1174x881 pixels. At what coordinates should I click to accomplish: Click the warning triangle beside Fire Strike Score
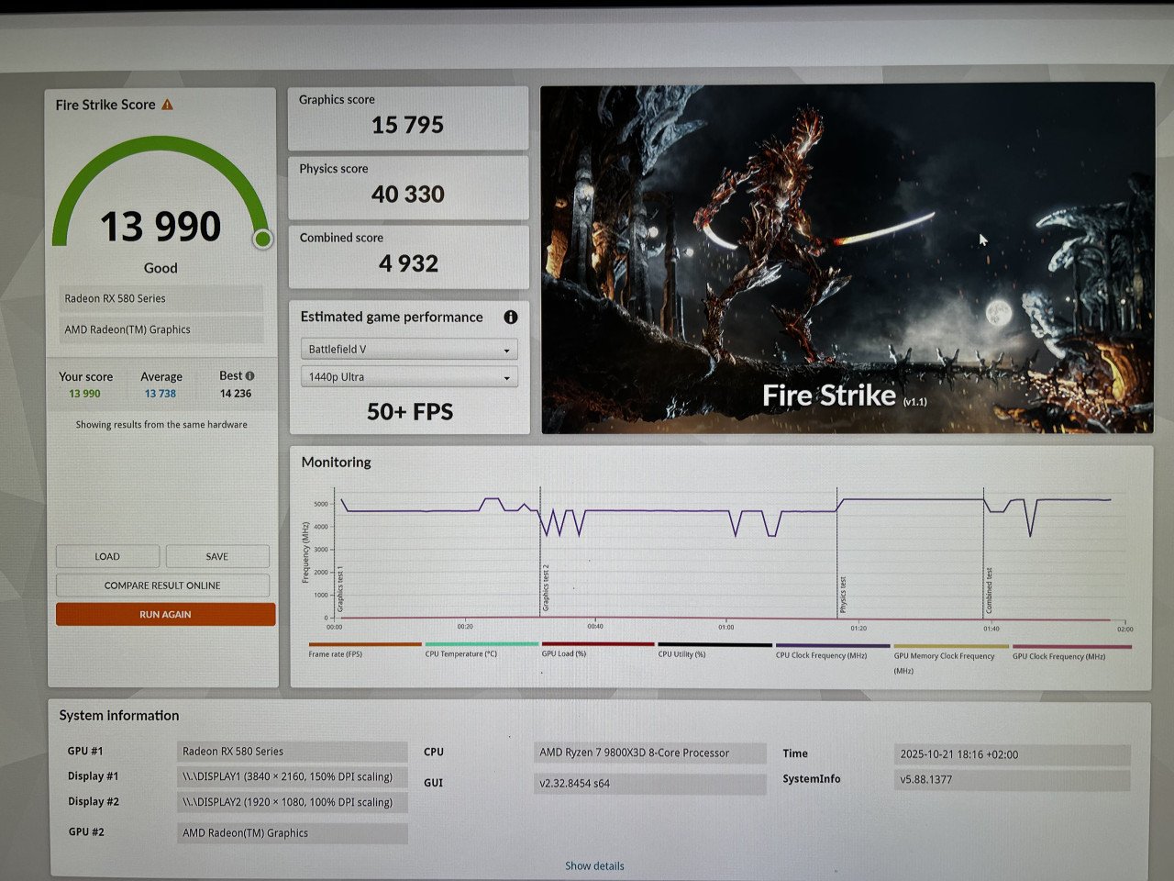click(167, 104)
